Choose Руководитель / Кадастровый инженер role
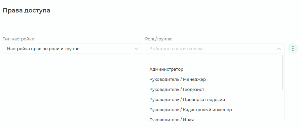 pos(214,110)
